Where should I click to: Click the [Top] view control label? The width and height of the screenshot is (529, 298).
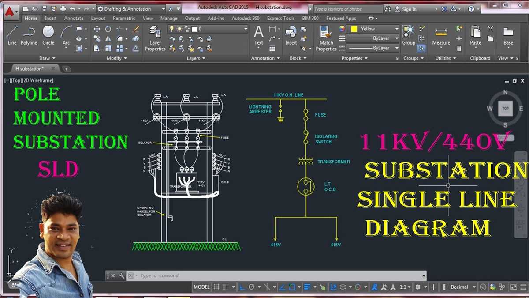tap(16, 80)
